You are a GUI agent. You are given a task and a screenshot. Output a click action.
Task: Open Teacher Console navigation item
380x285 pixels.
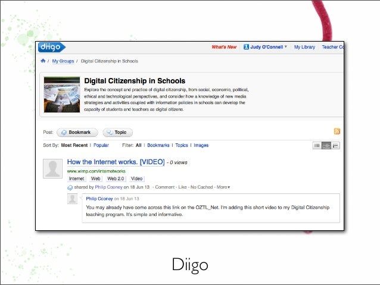click(333, 47)
